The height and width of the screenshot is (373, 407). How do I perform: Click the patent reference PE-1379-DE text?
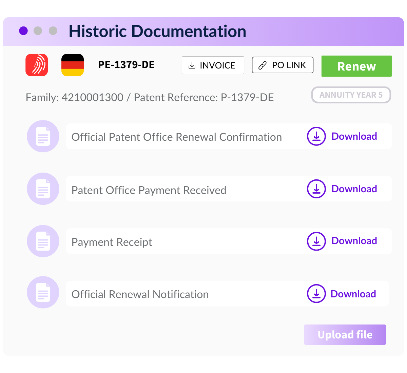coord(126,65)
